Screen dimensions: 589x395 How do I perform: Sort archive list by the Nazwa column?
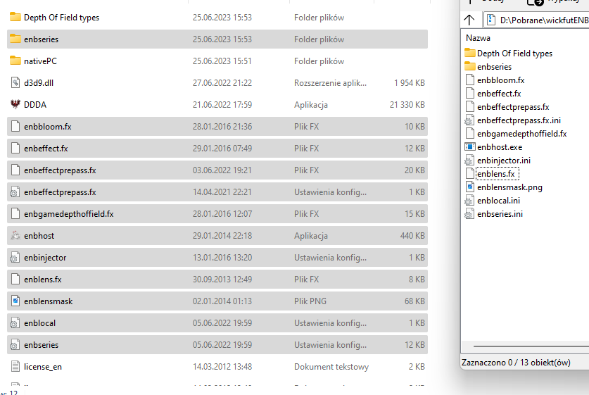pos(478,38)
